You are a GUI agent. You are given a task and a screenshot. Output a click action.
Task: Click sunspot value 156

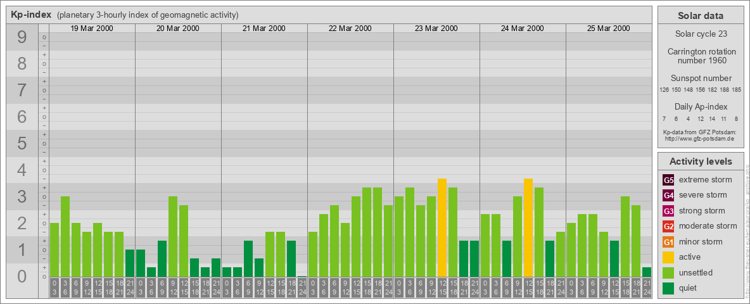700,90
